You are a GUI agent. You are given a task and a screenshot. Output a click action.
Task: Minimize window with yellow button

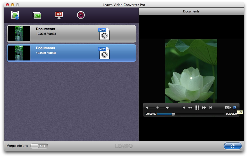click(x=12, y=5)
